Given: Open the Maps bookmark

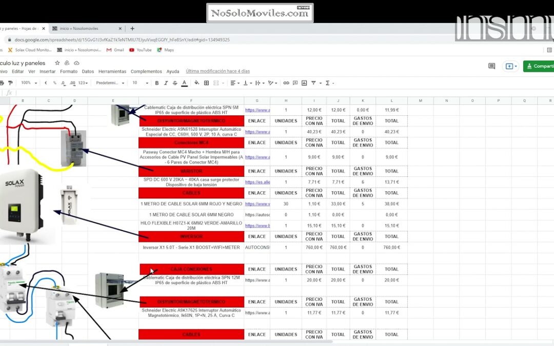Looking at the screenshot, I should [x=165, y=50].
